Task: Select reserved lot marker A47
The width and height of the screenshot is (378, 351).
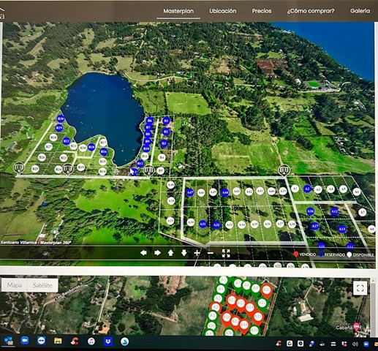Action: [x=190, y=192]
